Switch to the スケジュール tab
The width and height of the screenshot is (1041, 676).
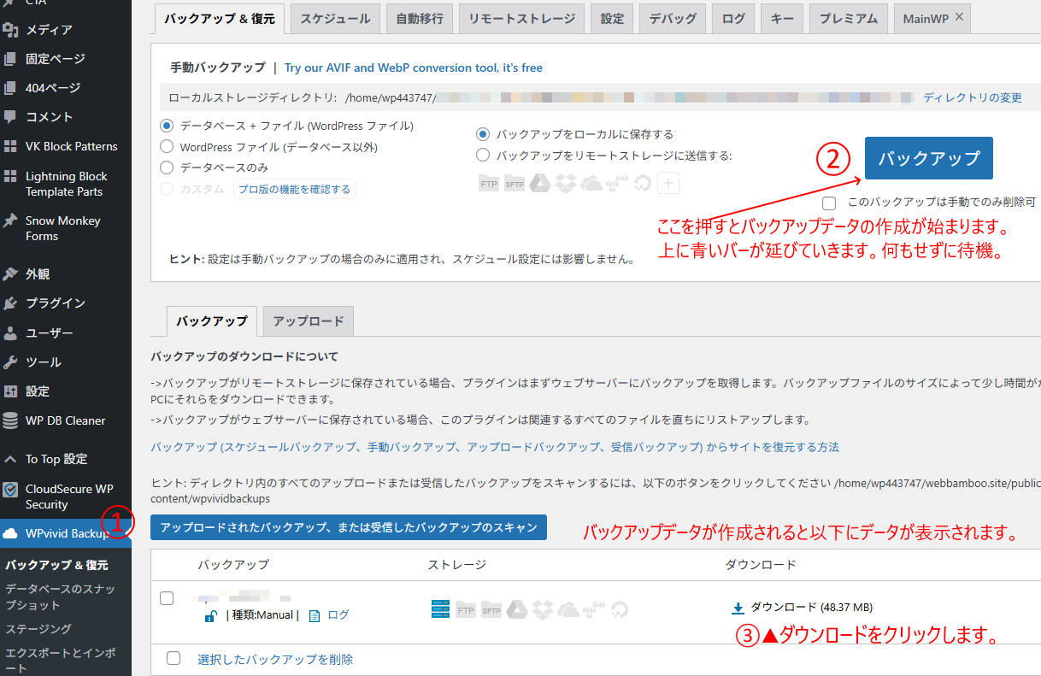[x=335, y=18]
